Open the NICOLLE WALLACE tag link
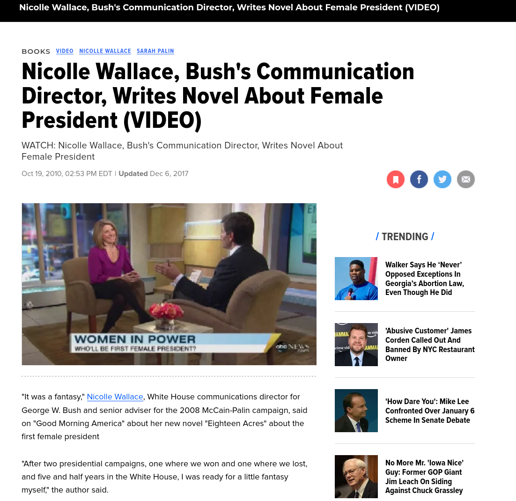Image resolution: width=516 pixels, height=501 pixels. point(105,51)
